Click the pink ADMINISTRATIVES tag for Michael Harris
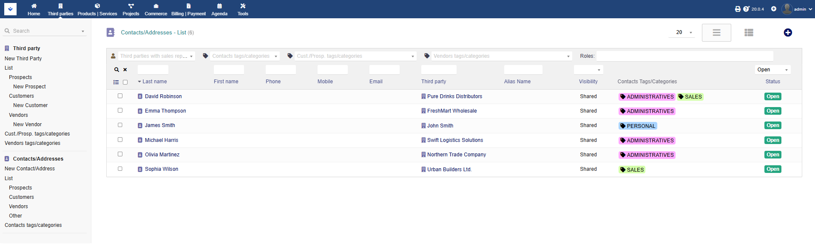This screenshot has height=246, width=815. tap(647, 141)
